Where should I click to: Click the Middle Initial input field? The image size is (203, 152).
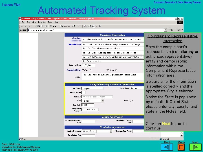[83, 93]
